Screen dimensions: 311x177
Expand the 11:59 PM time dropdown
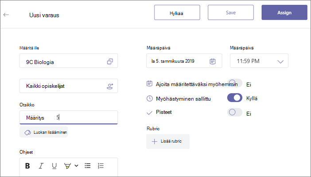coord(259,60)
